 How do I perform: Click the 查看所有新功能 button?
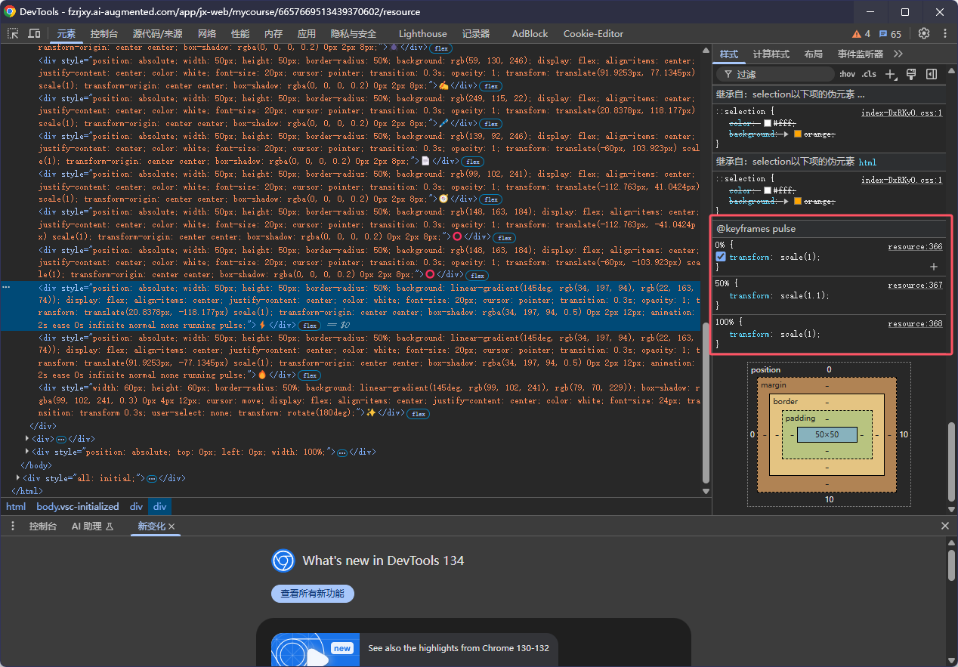[312, 594]
